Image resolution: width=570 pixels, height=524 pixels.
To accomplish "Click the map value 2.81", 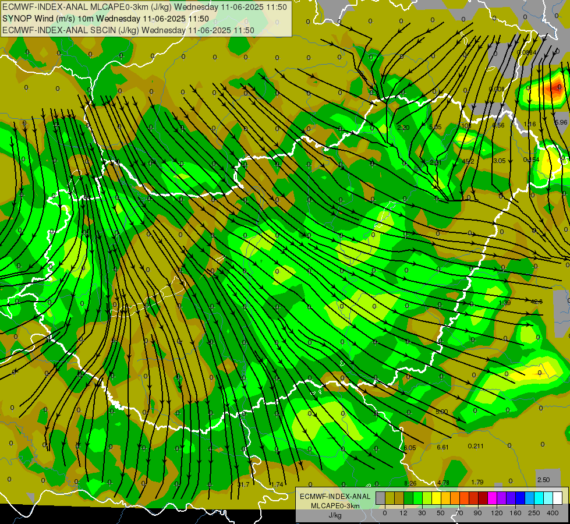I will pyautogui.click(x=436, y=162).
